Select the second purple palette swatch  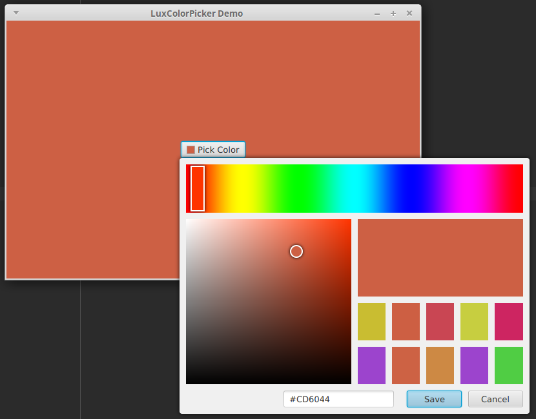pyautogui.click(x=474, y=365)
